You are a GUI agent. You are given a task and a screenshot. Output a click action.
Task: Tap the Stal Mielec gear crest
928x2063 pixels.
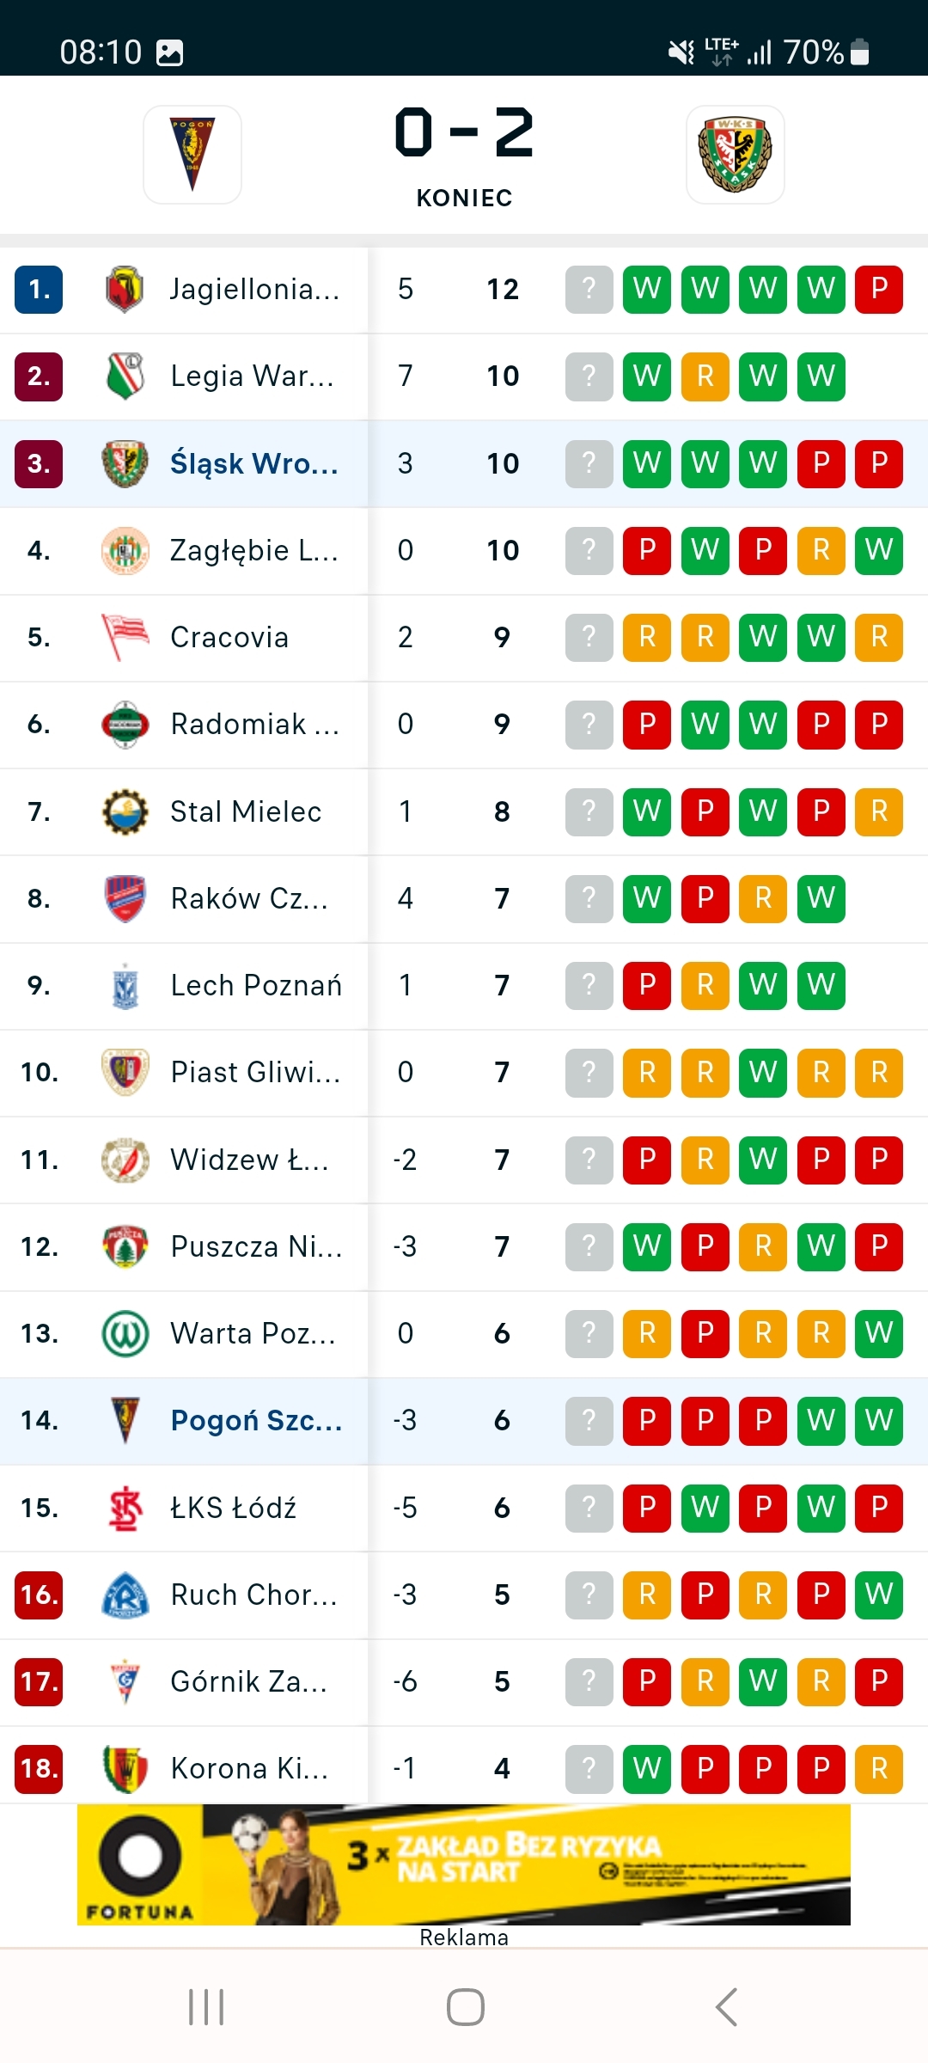coord(125,811)
